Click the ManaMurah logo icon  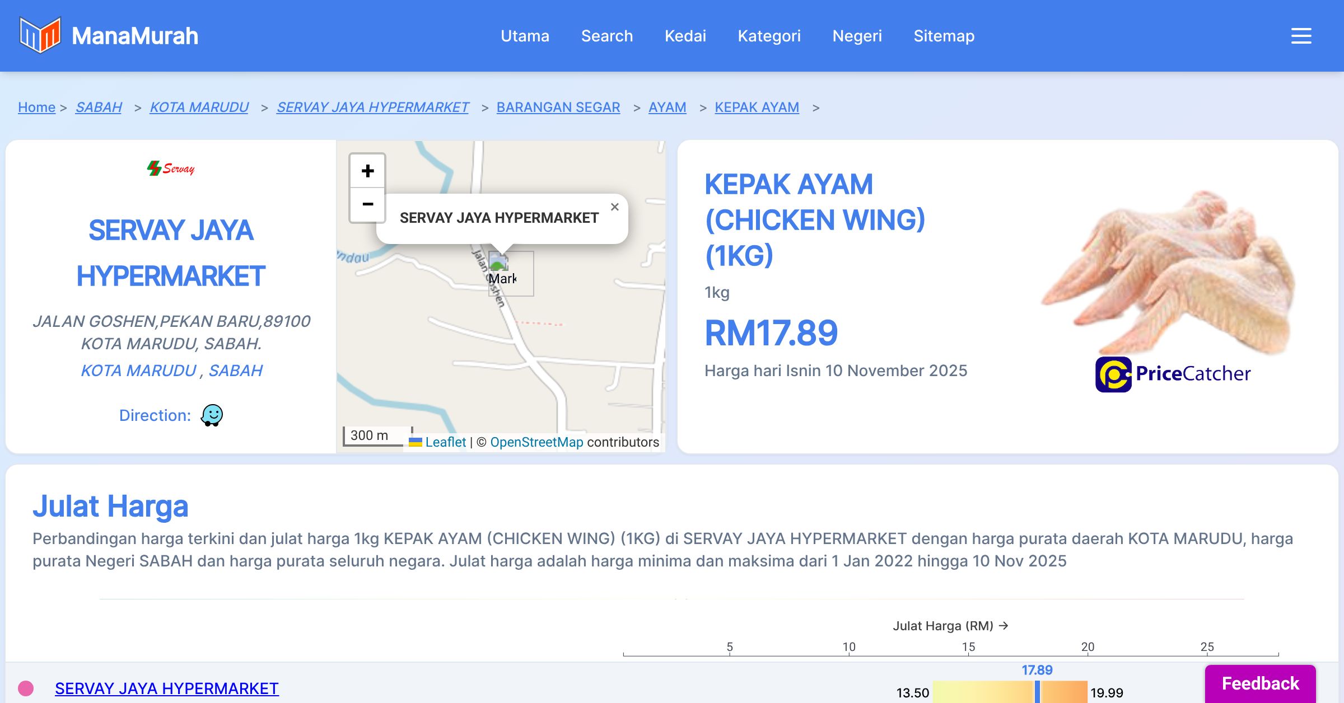click(40, 35)
